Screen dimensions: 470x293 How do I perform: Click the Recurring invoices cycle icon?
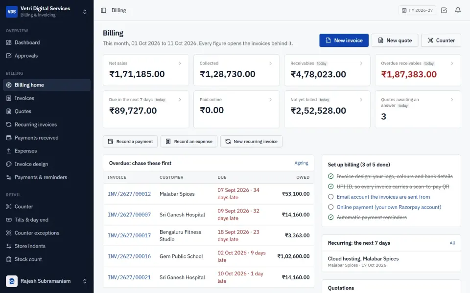(9, 125)
